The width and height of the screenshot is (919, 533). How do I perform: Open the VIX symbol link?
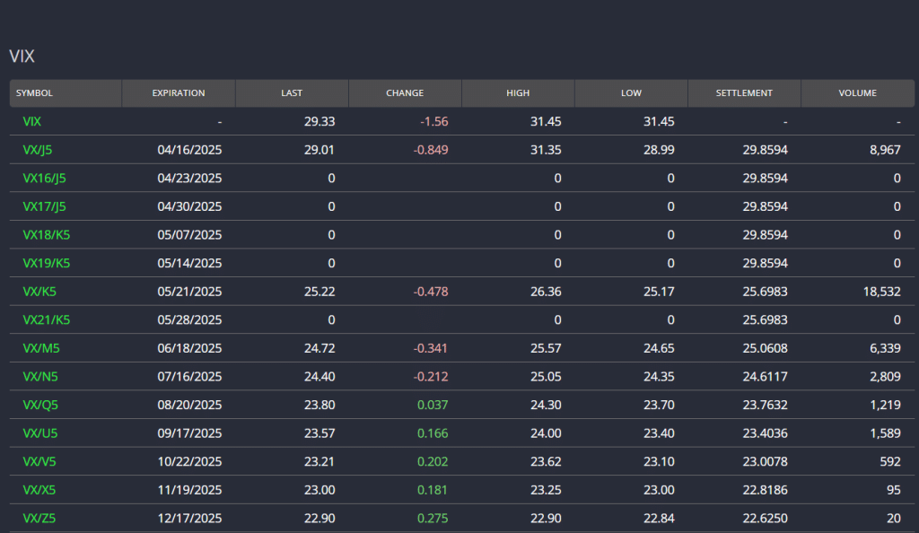[x=31, y=121]
